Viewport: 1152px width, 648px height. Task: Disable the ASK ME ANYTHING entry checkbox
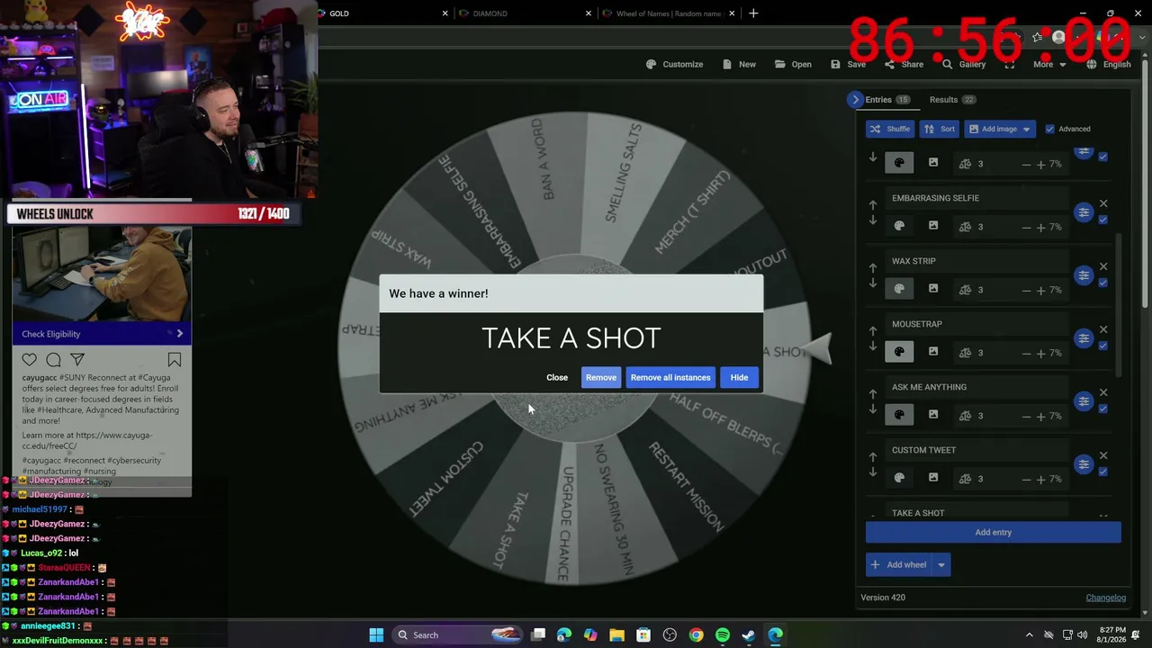1103,409
